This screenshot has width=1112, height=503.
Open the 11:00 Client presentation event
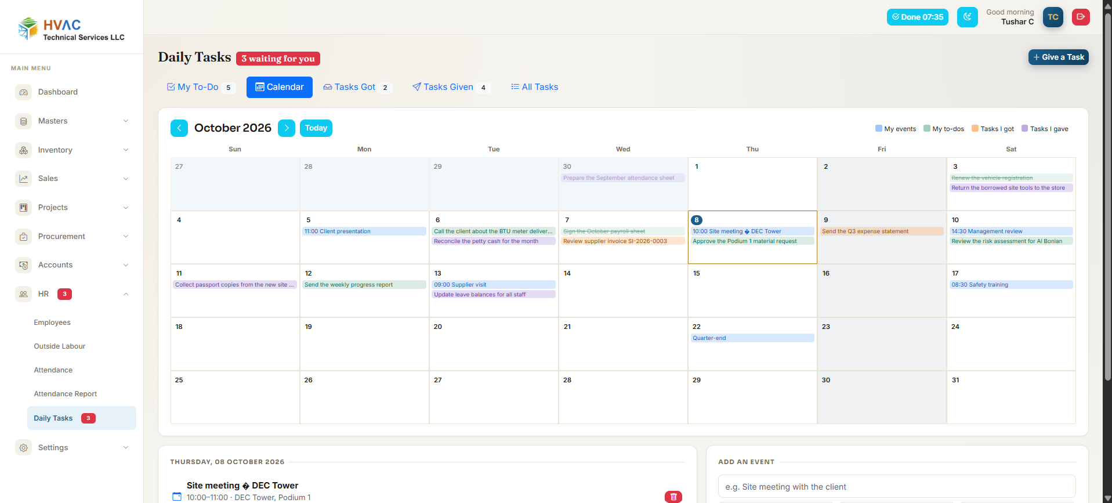(364, 231)
